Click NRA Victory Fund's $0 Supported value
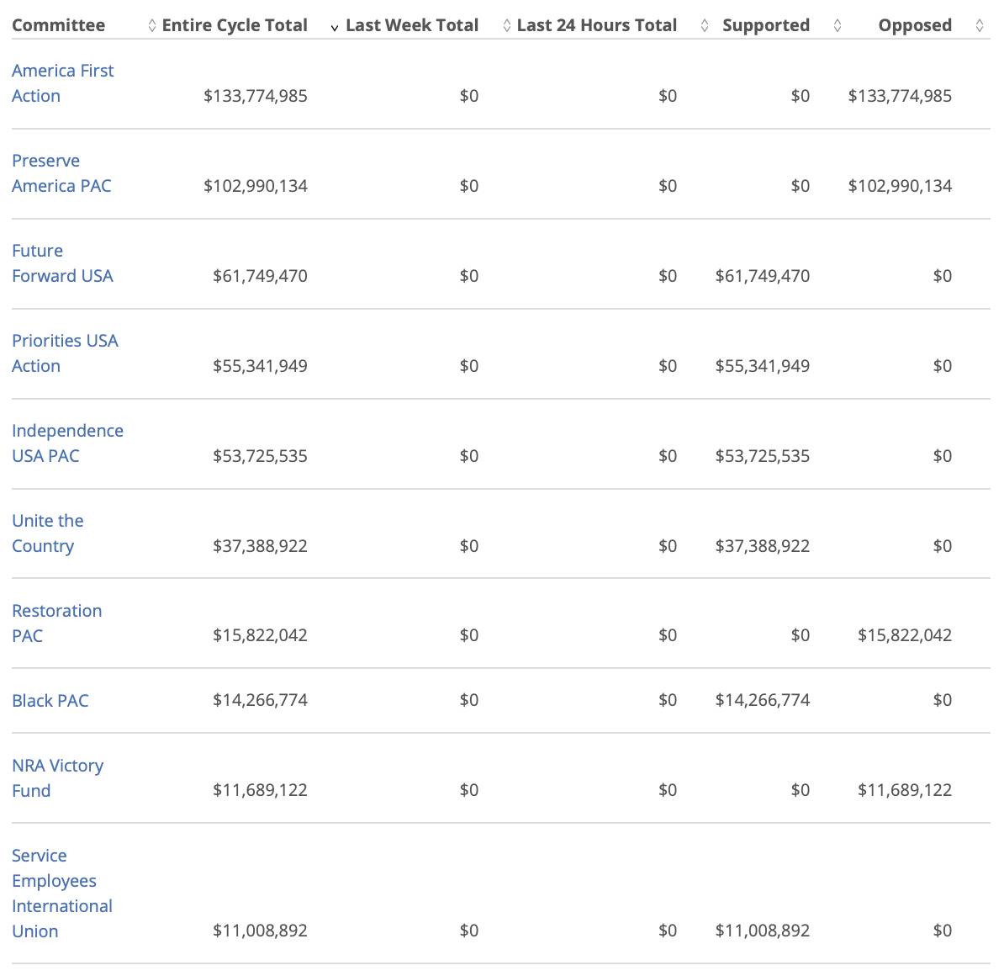The width and height of the screenshot is (1004, 976). coord(801,790)
